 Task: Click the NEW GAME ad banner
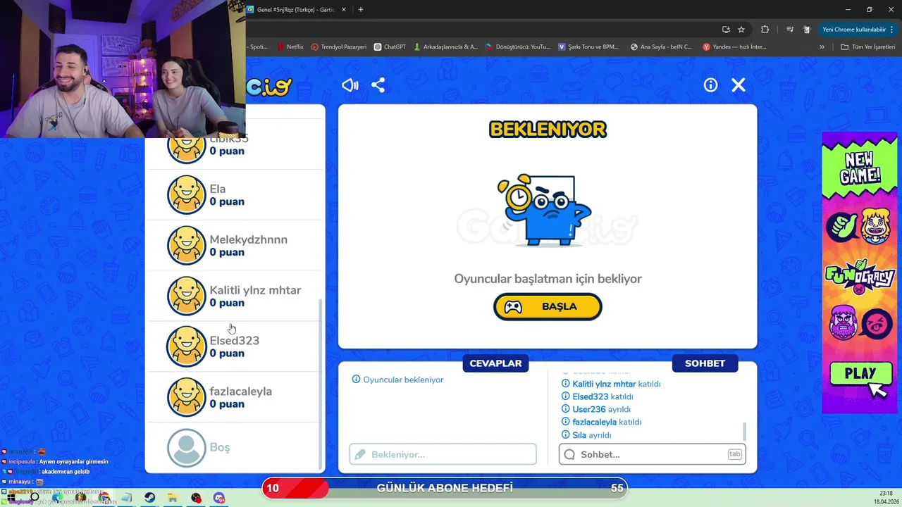[x=859, y=168]
